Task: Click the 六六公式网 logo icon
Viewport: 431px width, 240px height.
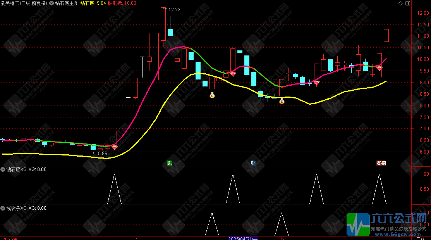Action: pos(358,224)
